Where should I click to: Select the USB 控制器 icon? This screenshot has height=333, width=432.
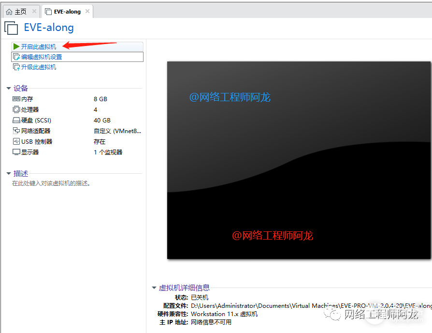click(x=16, y=141)
